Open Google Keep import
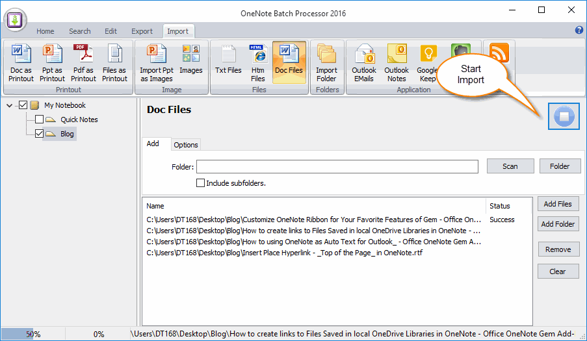The height and width of the screenshot is (341, 587). pyautogui.click(x=428, y=63)
